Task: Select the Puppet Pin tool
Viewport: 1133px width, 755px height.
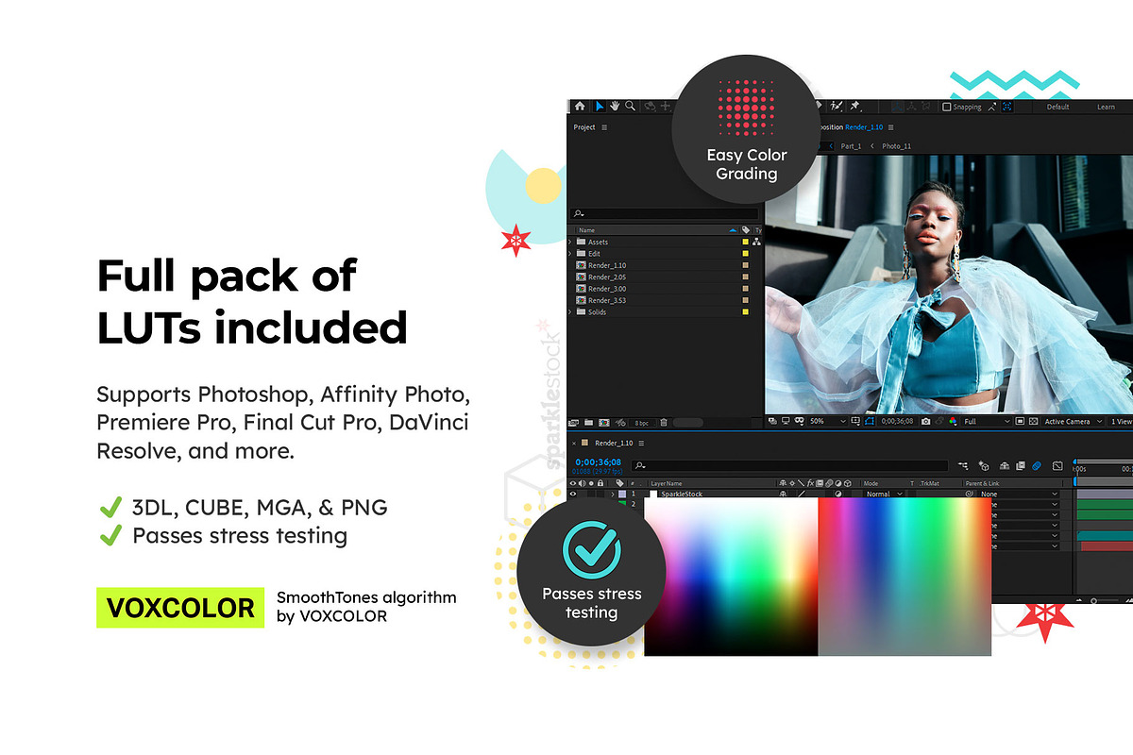Action: click(854, 106)
